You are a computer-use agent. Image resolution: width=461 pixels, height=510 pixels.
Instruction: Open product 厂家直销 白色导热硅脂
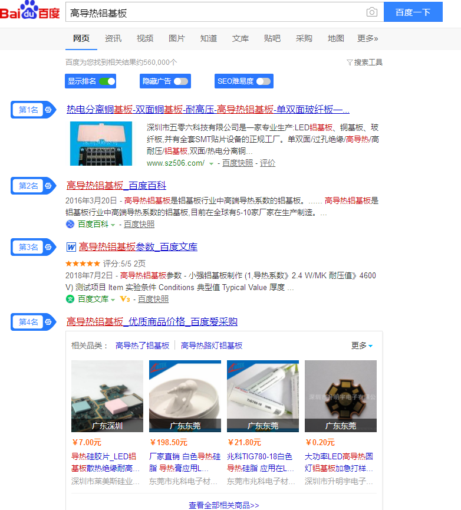coord(185,462)
